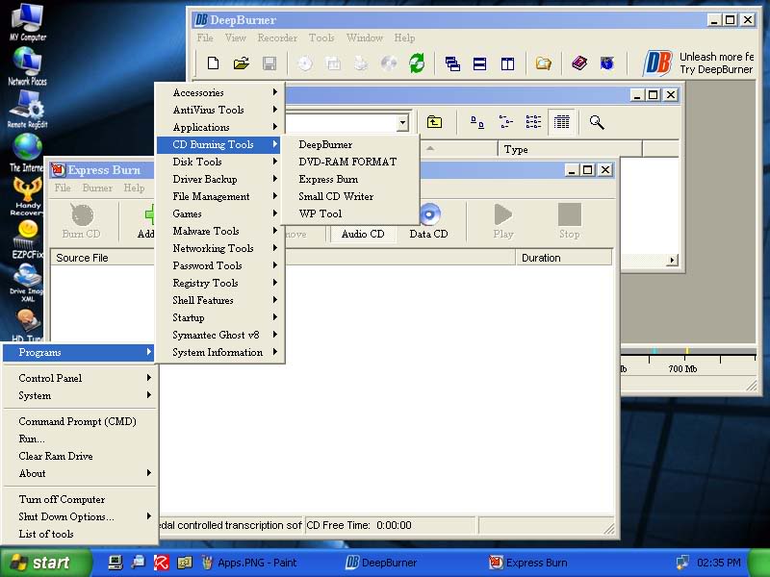This screenshot has width=770, height=577.
Task: Click the New document icon in DeepBurner
Action: pos(213,63)
